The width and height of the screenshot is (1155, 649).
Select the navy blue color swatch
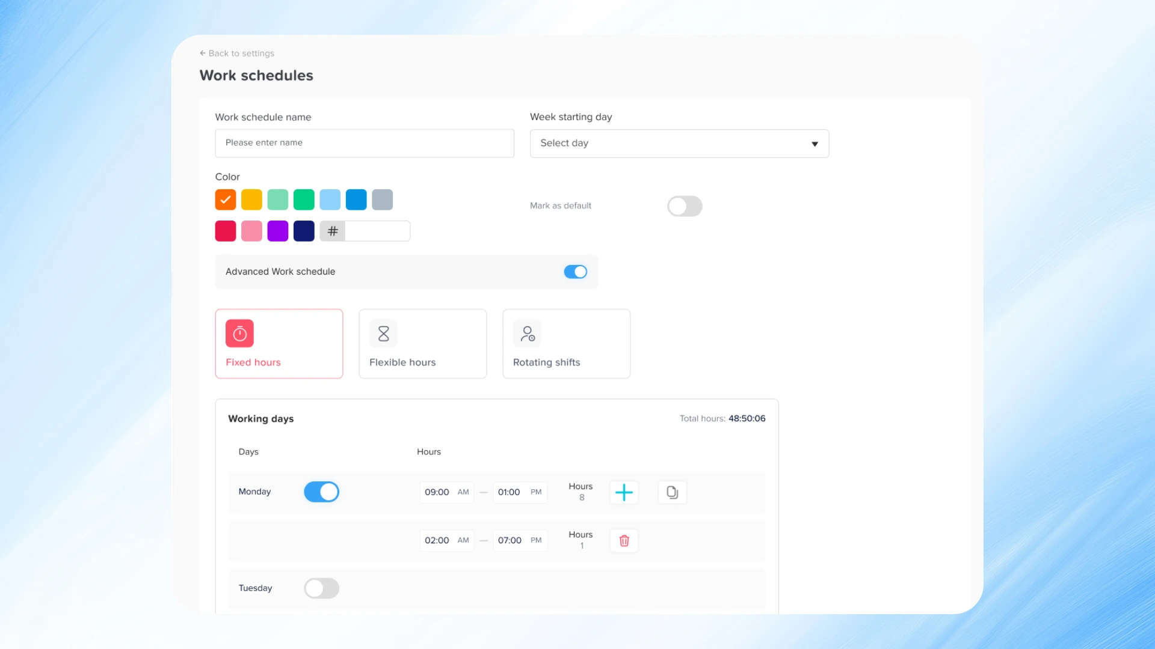click(304, 231)
